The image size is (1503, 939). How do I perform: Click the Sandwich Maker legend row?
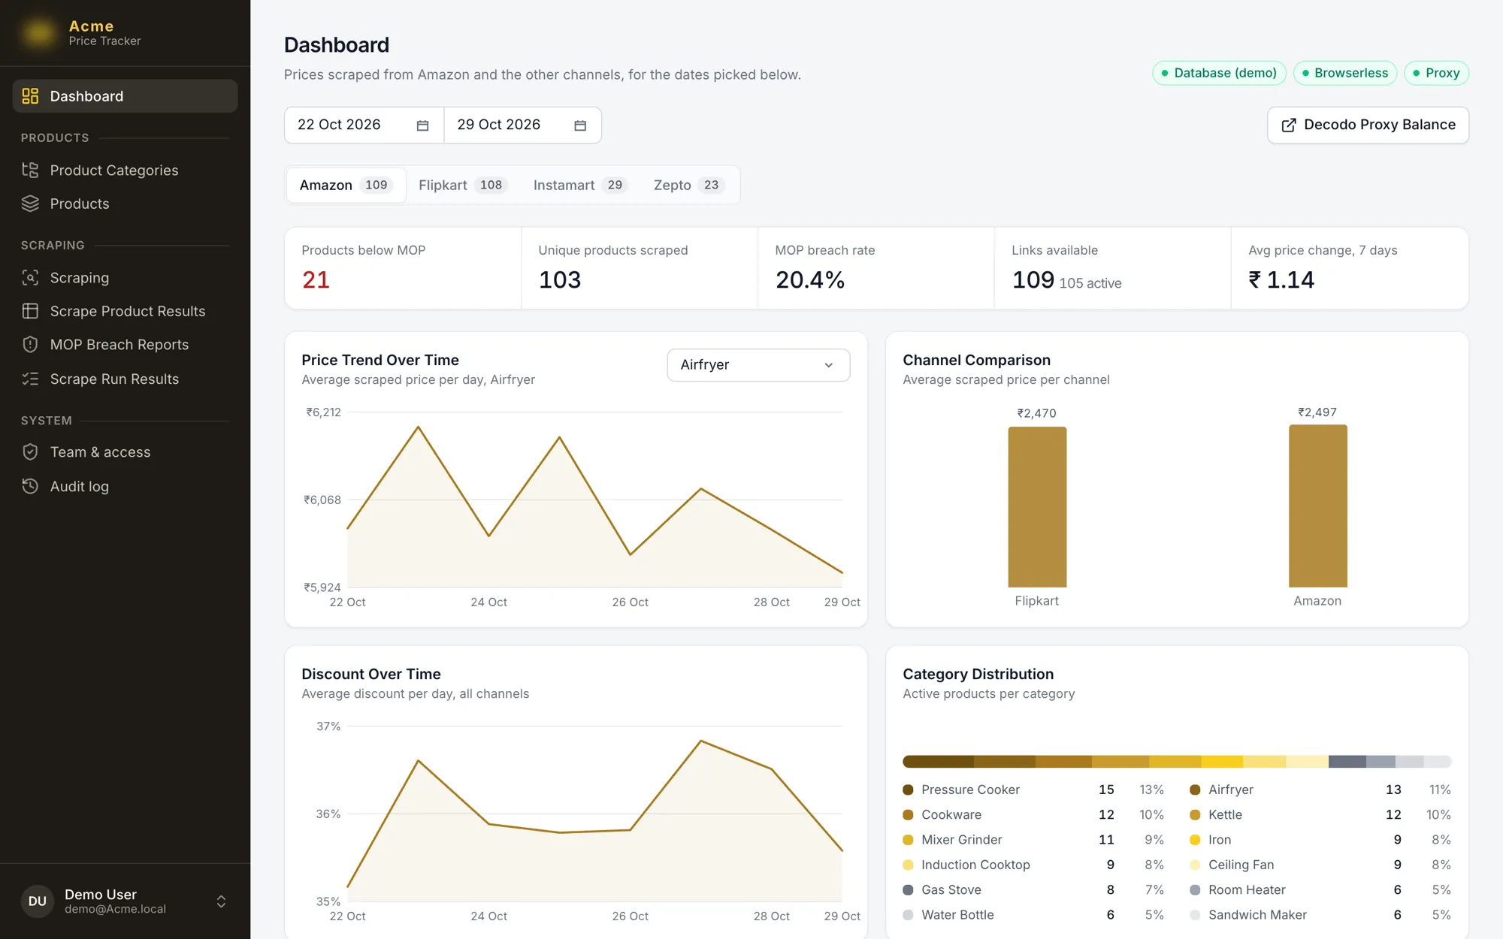1320,915
